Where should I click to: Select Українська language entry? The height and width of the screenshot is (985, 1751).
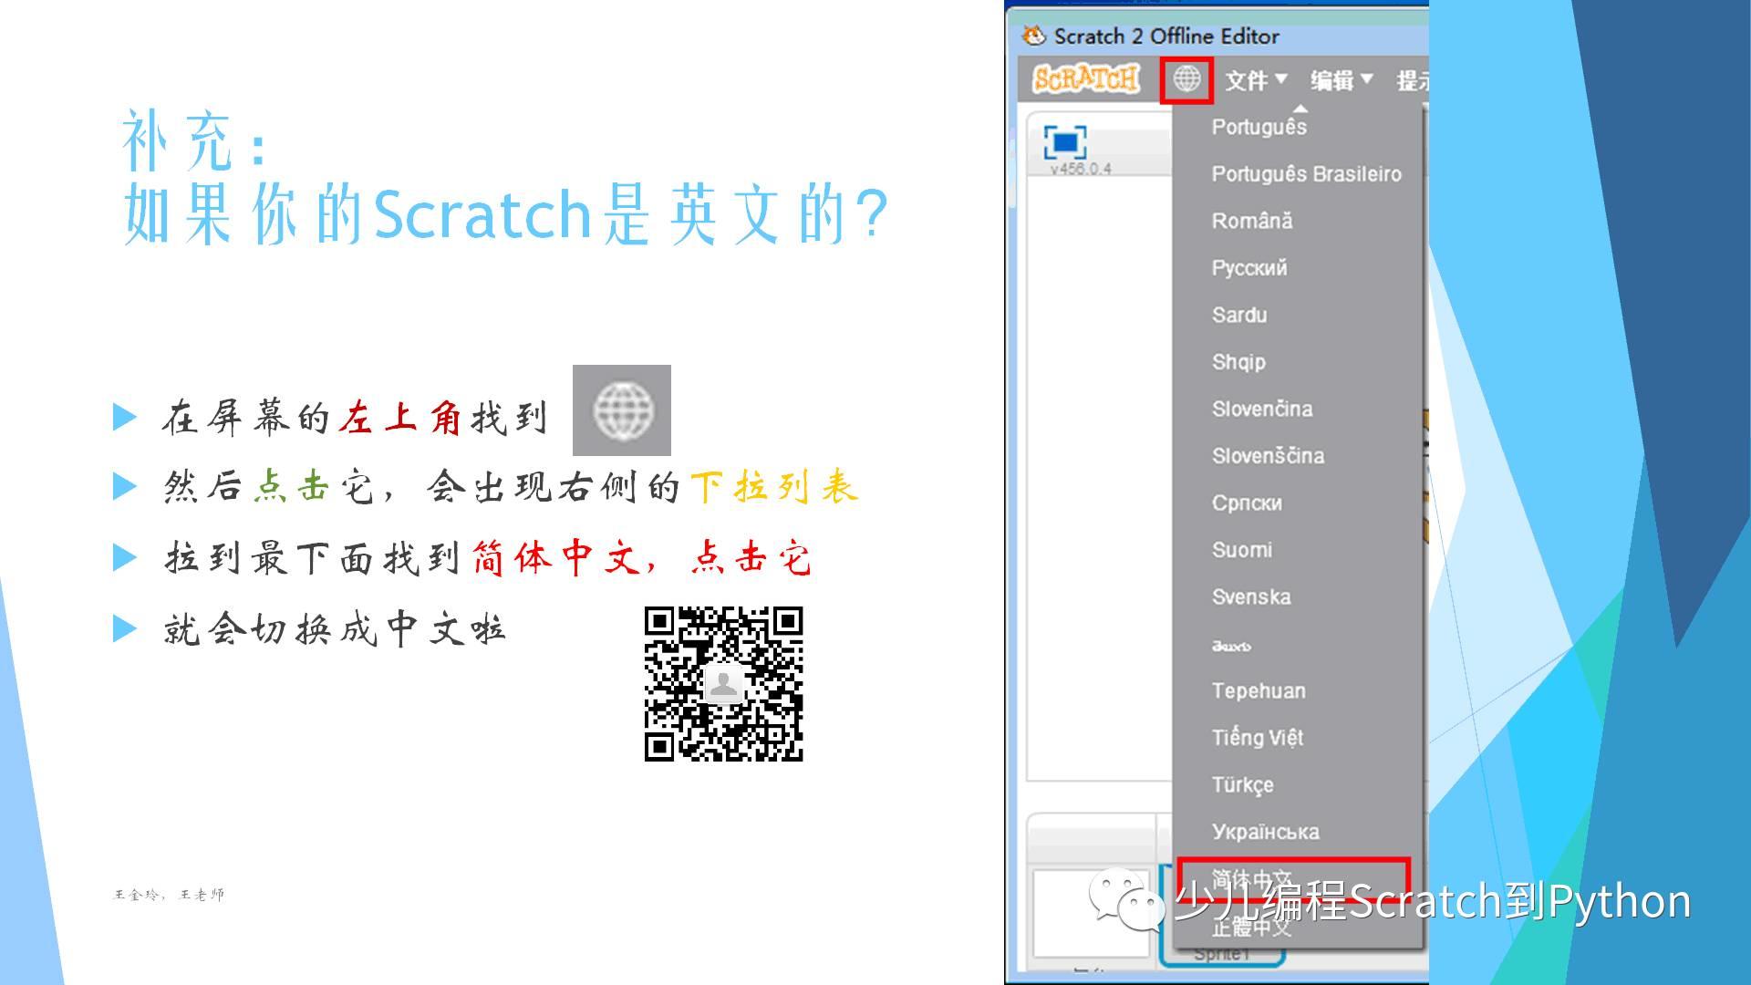pyautogui.click(x=1265, y=832)
